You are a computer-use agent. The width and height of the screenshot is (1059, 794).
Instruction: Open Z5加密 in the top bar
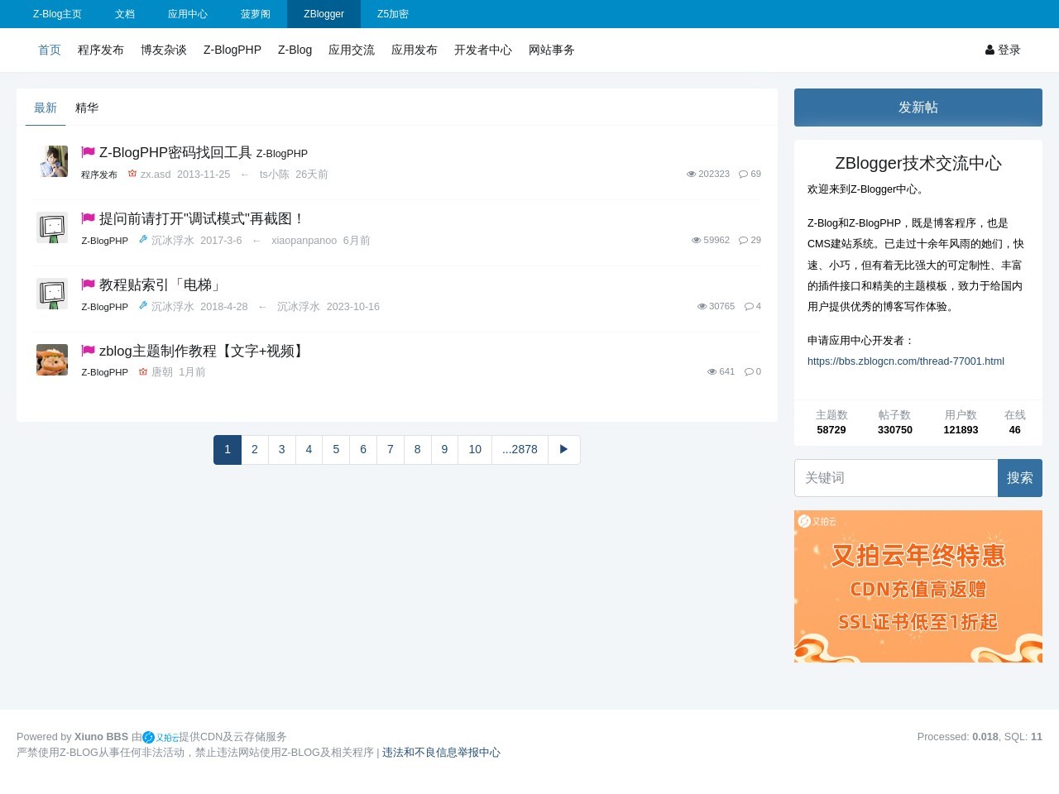pyautogui.click(x=393, y=14)
